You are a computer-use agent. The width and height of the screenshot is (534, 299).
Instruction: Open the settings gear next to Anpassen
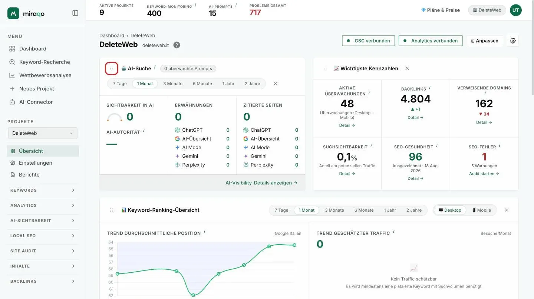point(513,41)
